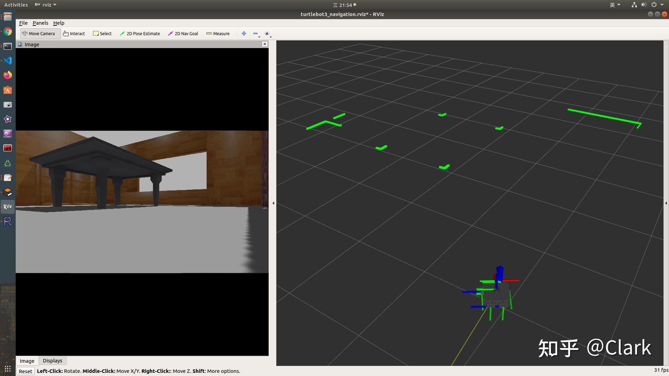This screenshot has height=376, width=669.
Task: Switch to the Interact tool
Action: click(x=74, y=33)
